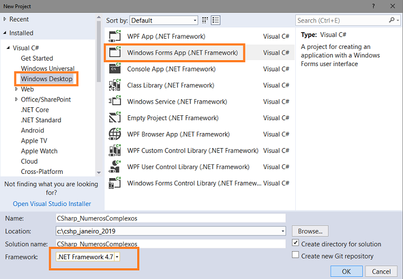403x279 pixels.
Task: Click the category tree scrollbar up arrow
Action: (x=99, y=17)
